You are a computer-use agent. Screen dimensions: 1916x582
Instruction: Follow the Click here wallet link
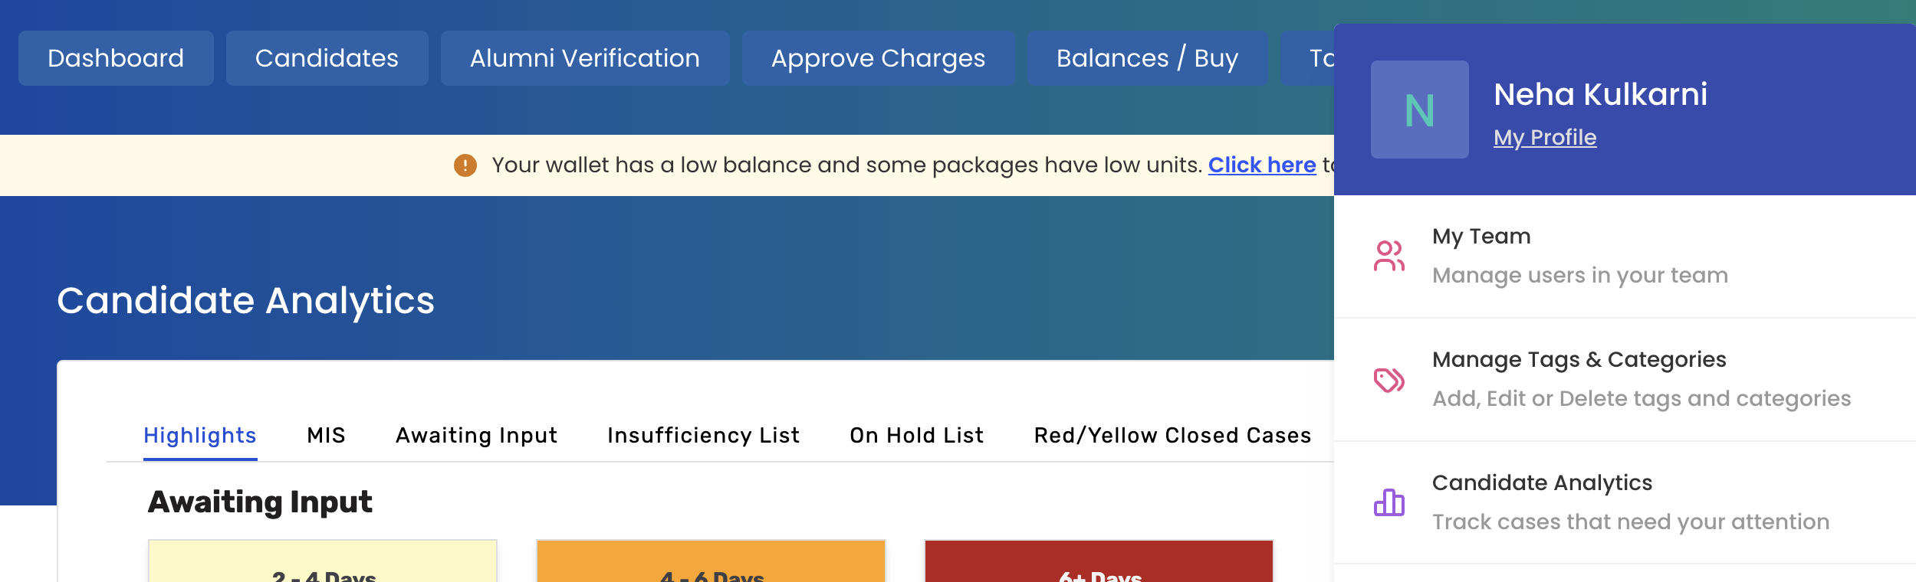point(1261,165)
